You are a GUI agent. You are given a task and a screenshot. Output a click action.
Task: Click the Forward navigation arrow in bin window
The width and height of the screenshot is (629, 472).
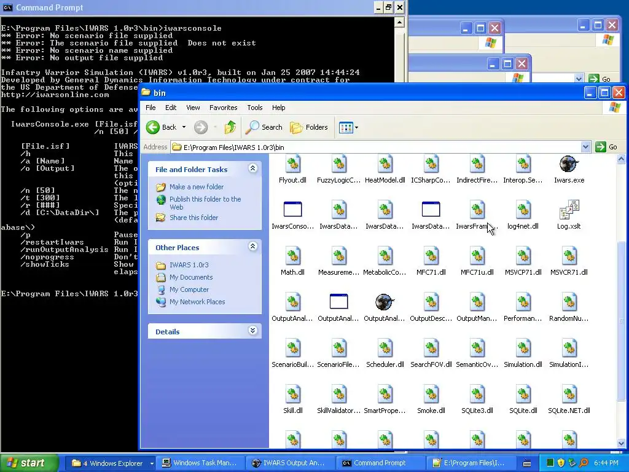[201, 127]
